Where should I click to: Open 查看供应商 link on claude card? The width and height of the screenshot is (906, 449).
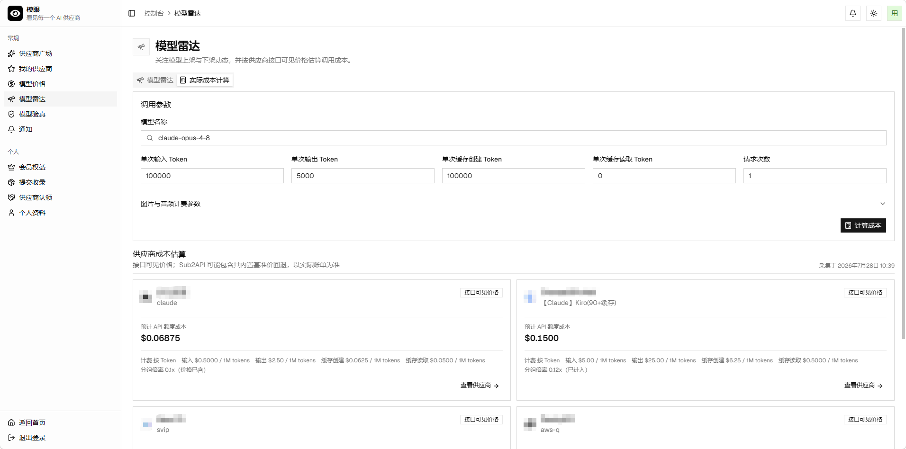(480, 386)
